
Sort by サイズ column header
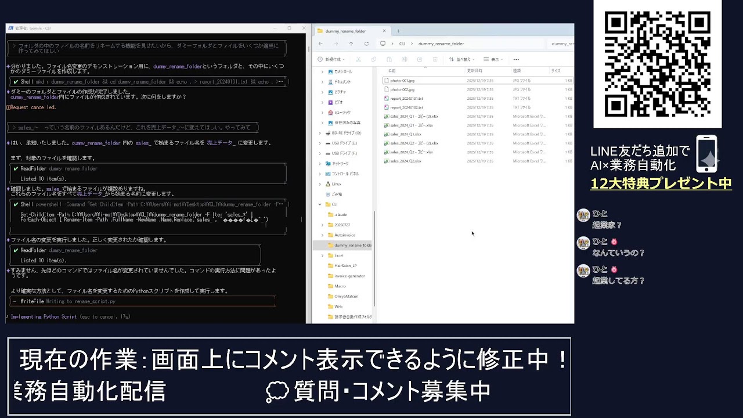556,71
